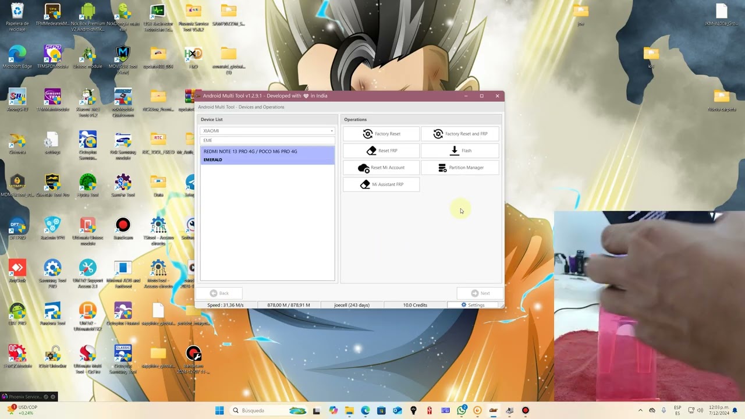Open TStool Acceso directo shortcut
Viewport: 745px width, 419px height.
coord(158,232)
